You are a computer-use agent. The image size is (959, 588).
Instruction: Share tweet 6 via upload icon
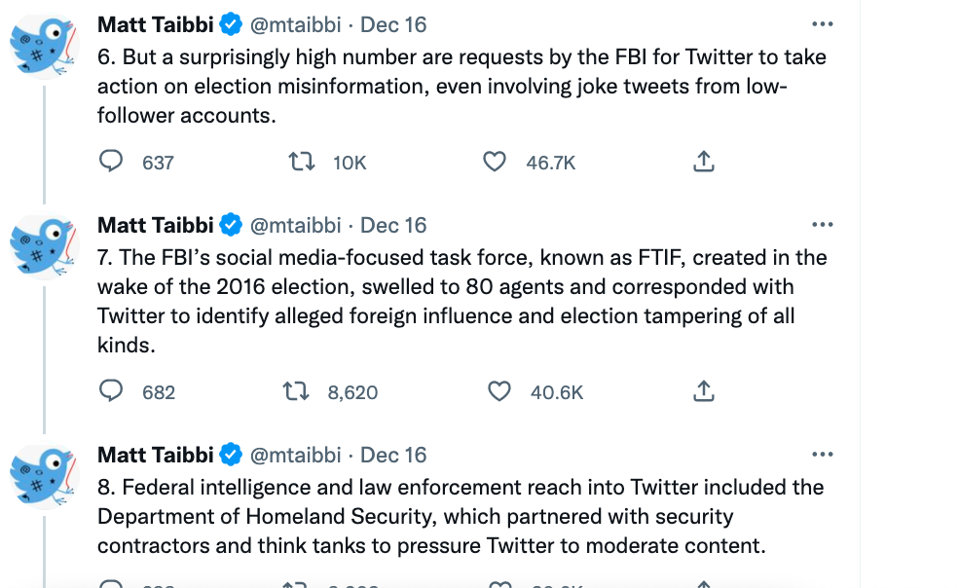[x=704, y=162]
